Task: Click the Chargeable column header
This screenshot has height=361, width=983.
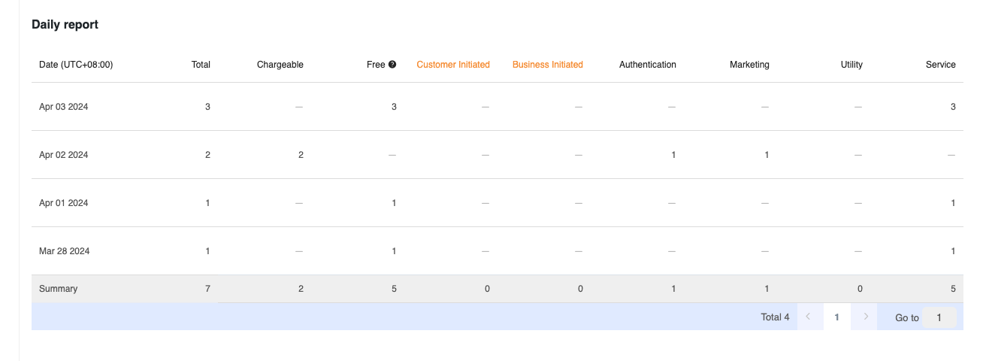Action: [280, 65]
